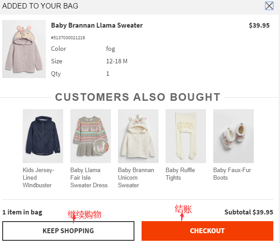Viewport: 280px width, 243px height.
Task: Close the Added to Your Bag dialog
Action: (x=269, y=6)
